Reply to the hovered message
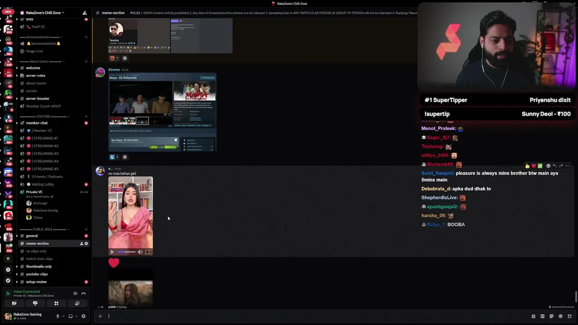578x325 pixels. click(x=555, y=166)
